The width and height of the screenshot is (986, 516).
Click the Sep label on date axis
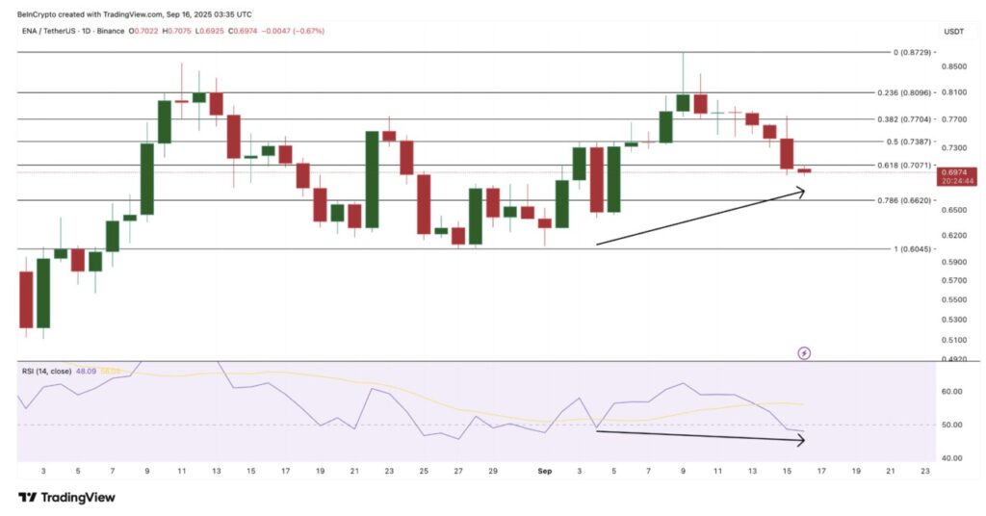[x=545, y=473]
